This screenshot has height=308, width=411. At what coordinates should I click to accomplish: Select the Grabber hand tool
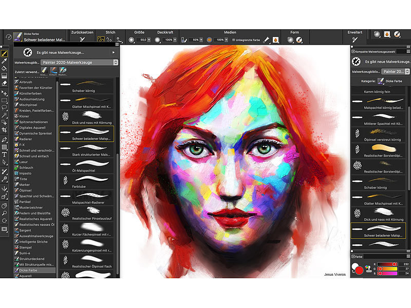4,206
